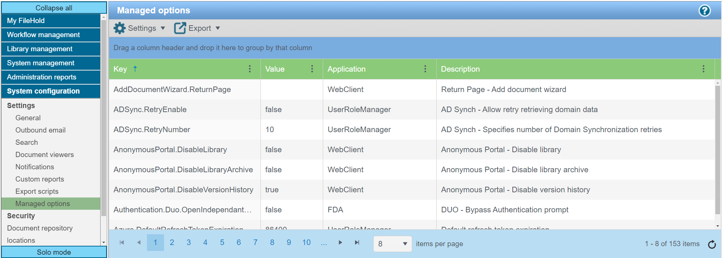Viewport: 722px width, 258px height.
Task: Sort by the Key column header
Action: pyautogui.click(x=120, y=69)
